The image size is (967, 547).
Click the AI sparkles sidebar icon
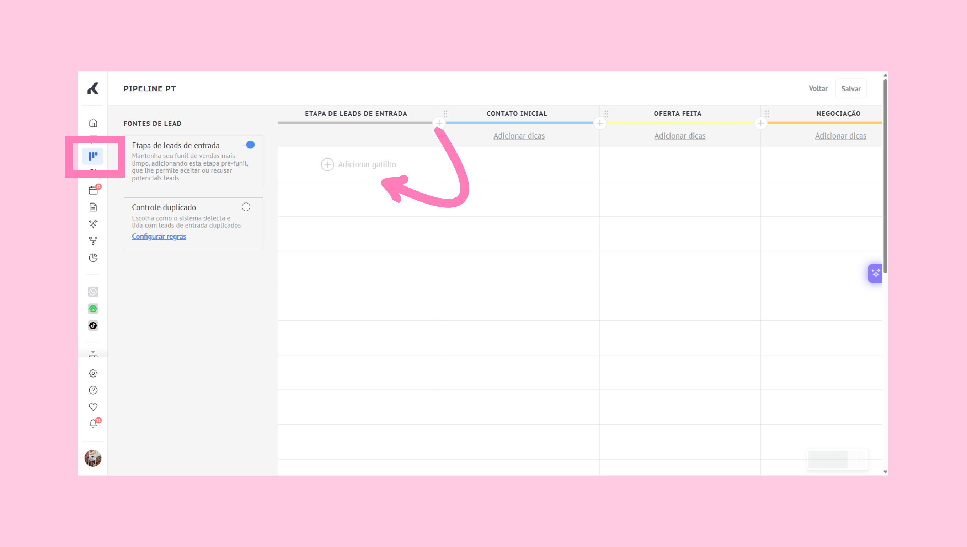(x=93, y=224)
